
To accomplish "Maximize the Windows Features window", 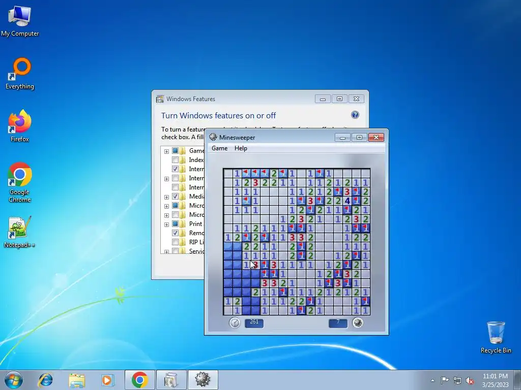I will coord(339,99).
